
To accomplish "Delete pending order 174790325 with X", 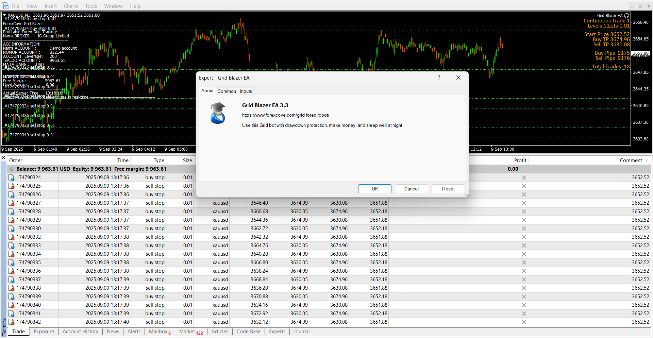I will click(x=524, y=186).
